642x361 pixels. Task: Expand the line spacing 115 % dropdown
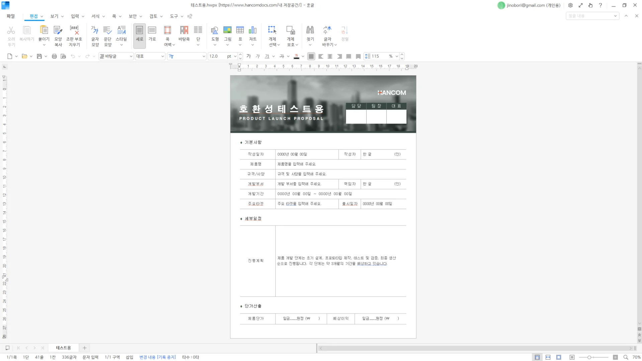[397, 56]
